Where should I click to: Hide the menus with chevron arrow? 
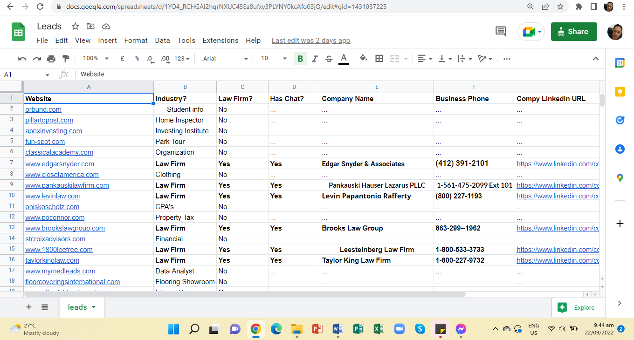pyautogui.click(x=595, y=59)
